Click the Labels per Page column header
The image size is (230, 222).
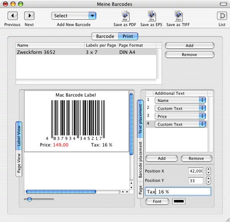tap(101, 45)
